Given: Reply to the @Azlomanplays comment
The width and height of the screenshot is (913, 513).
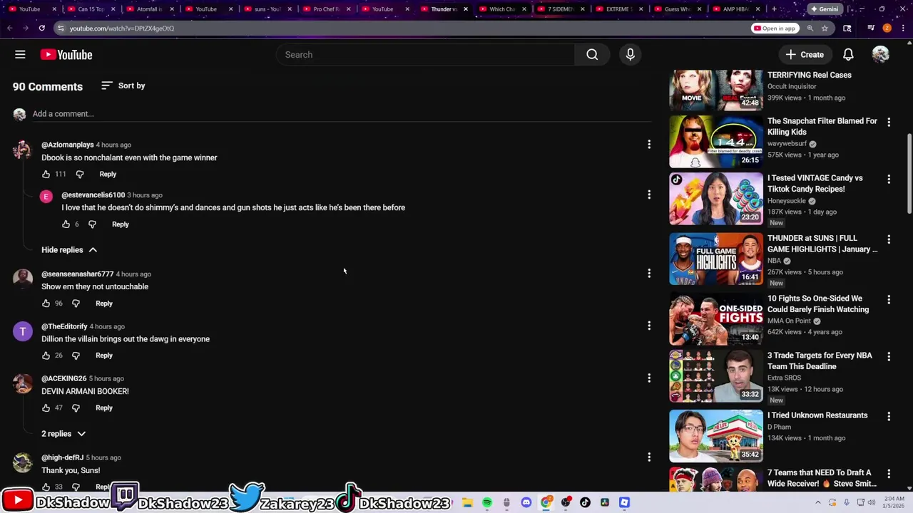Looking at the screenshot, I should [x=108, y=174].
